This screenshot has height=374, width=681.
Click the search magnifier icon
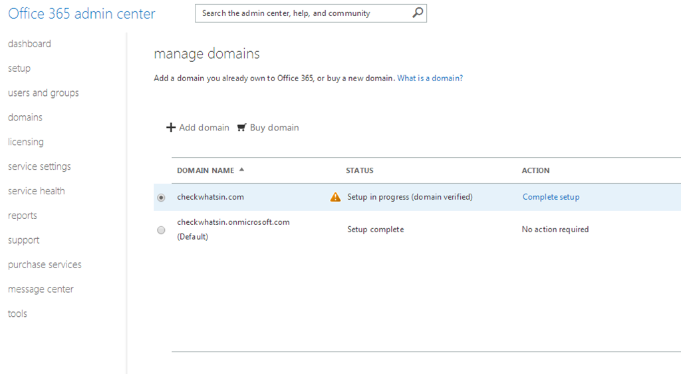coord(418,13)
